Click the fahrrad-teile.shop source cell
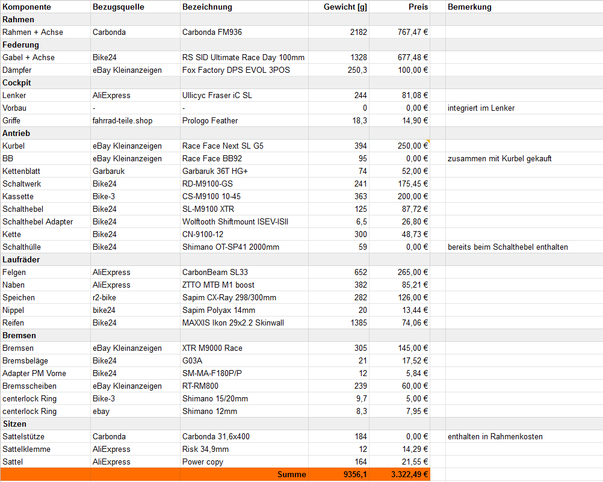Image resolution: width=603 pixels, height=482 pixels. (x=135, y=121)
